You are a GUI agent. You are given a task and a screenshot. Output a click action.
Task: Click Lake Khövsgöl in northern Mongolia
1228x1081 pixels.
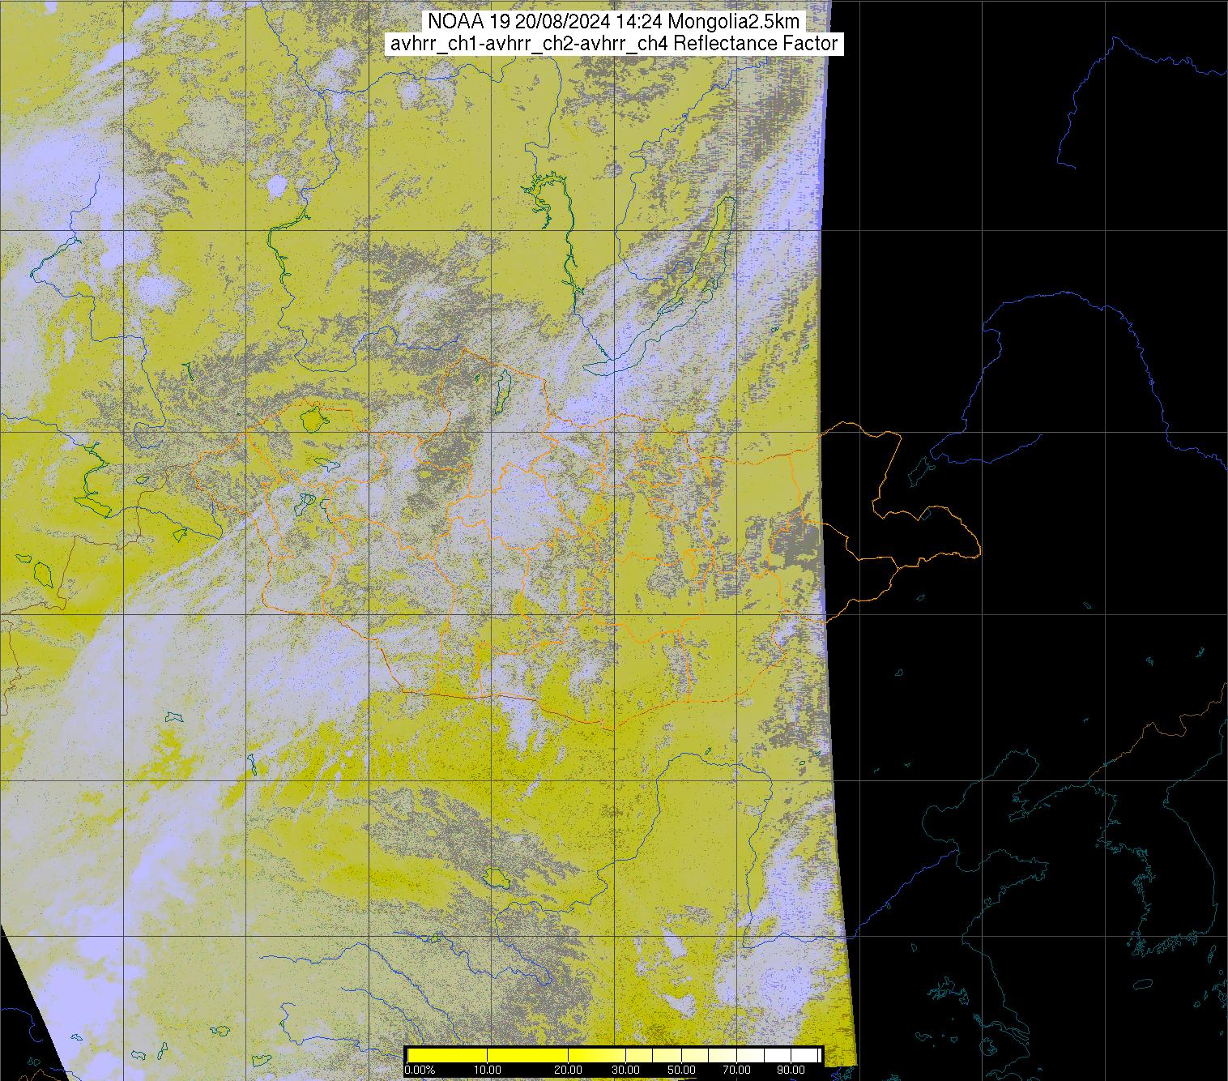pos(502,388)
